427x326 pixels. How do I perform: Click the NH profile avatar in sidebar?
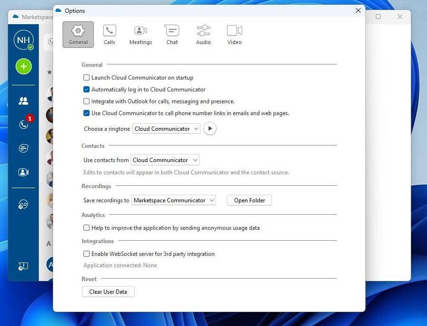point(24,40)
